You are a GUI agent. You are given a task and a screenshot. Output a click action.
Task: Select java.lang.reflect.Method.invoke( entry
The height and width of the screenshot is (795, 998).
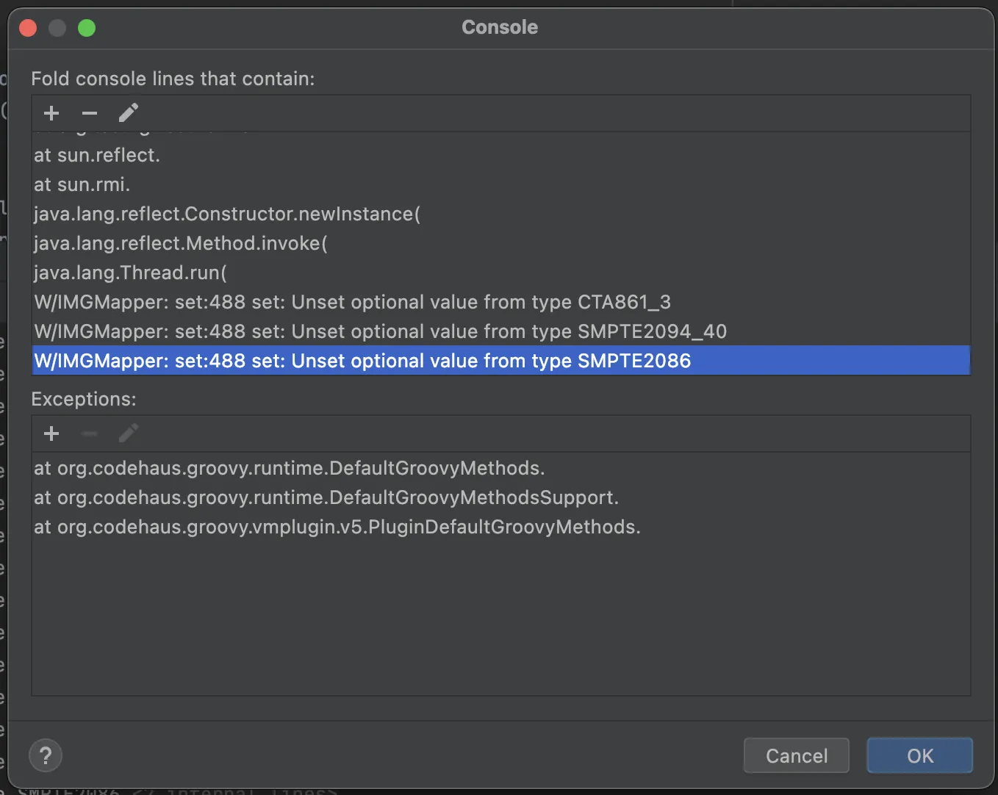[181, 243]
